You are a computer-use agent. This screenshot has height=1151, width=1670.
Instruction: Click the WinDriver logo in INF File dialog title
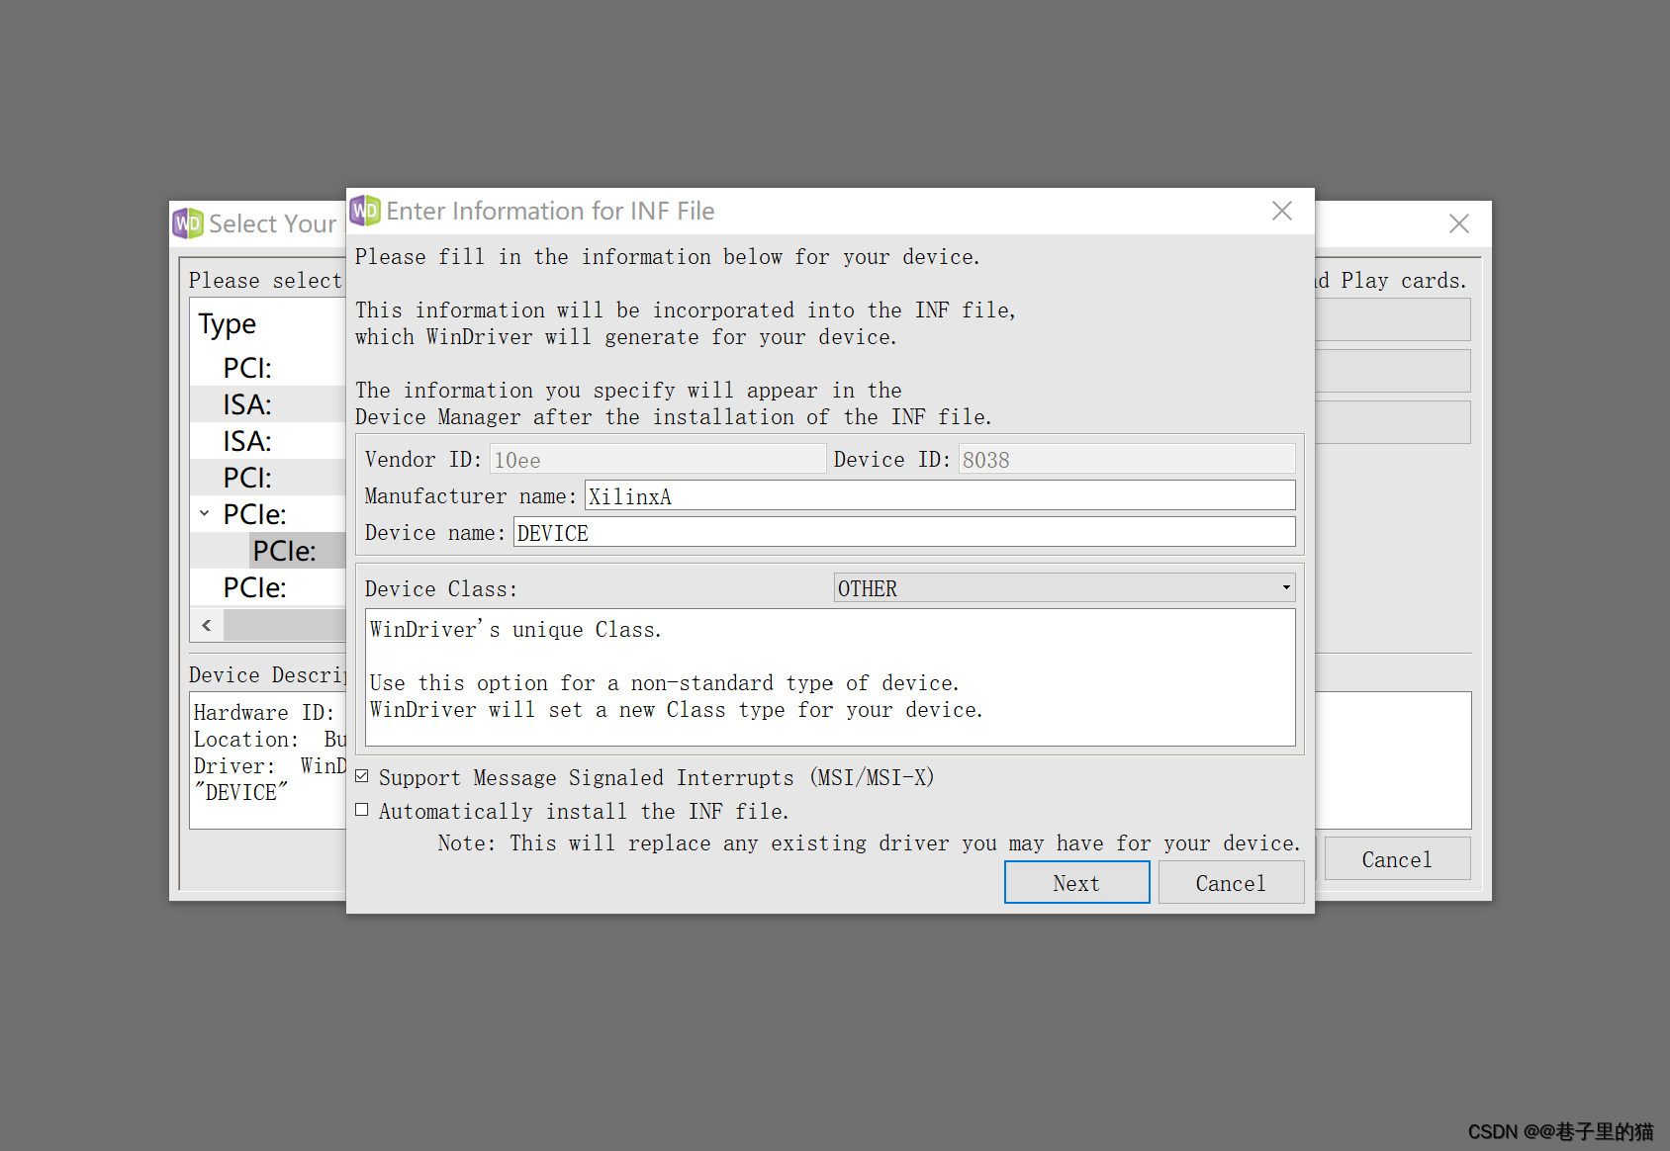click(x=365, y=211)
